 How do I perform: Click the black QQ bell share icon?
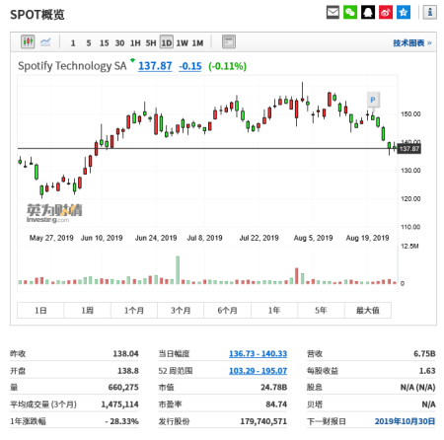tap(368, 13)
